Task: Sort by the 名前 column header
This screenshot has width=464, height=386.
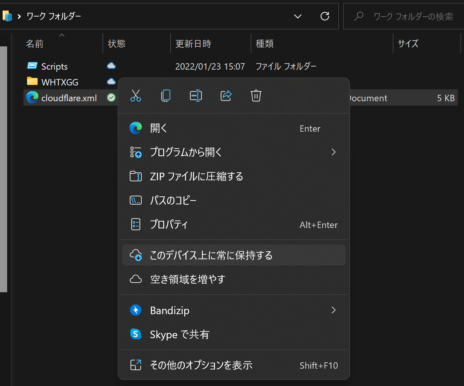Action: 62,44
